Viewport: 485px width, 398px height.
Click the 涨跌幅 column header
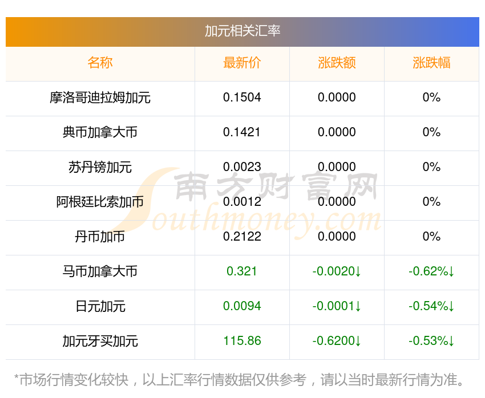click(432, 63)
